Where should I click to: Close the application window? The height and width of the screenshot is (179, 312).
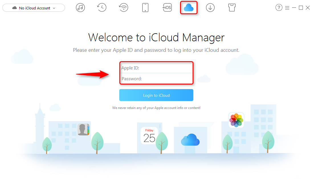(308, 8)
